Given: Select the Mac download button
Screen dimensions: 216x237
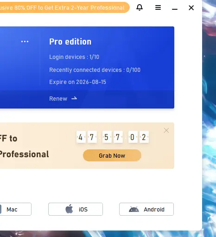Looking at the screenshot, I should coord(15,209).
